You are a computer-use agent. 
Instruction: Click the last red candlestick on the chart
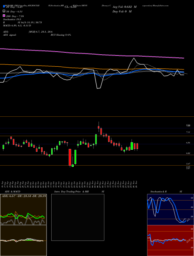pos(137,146)
